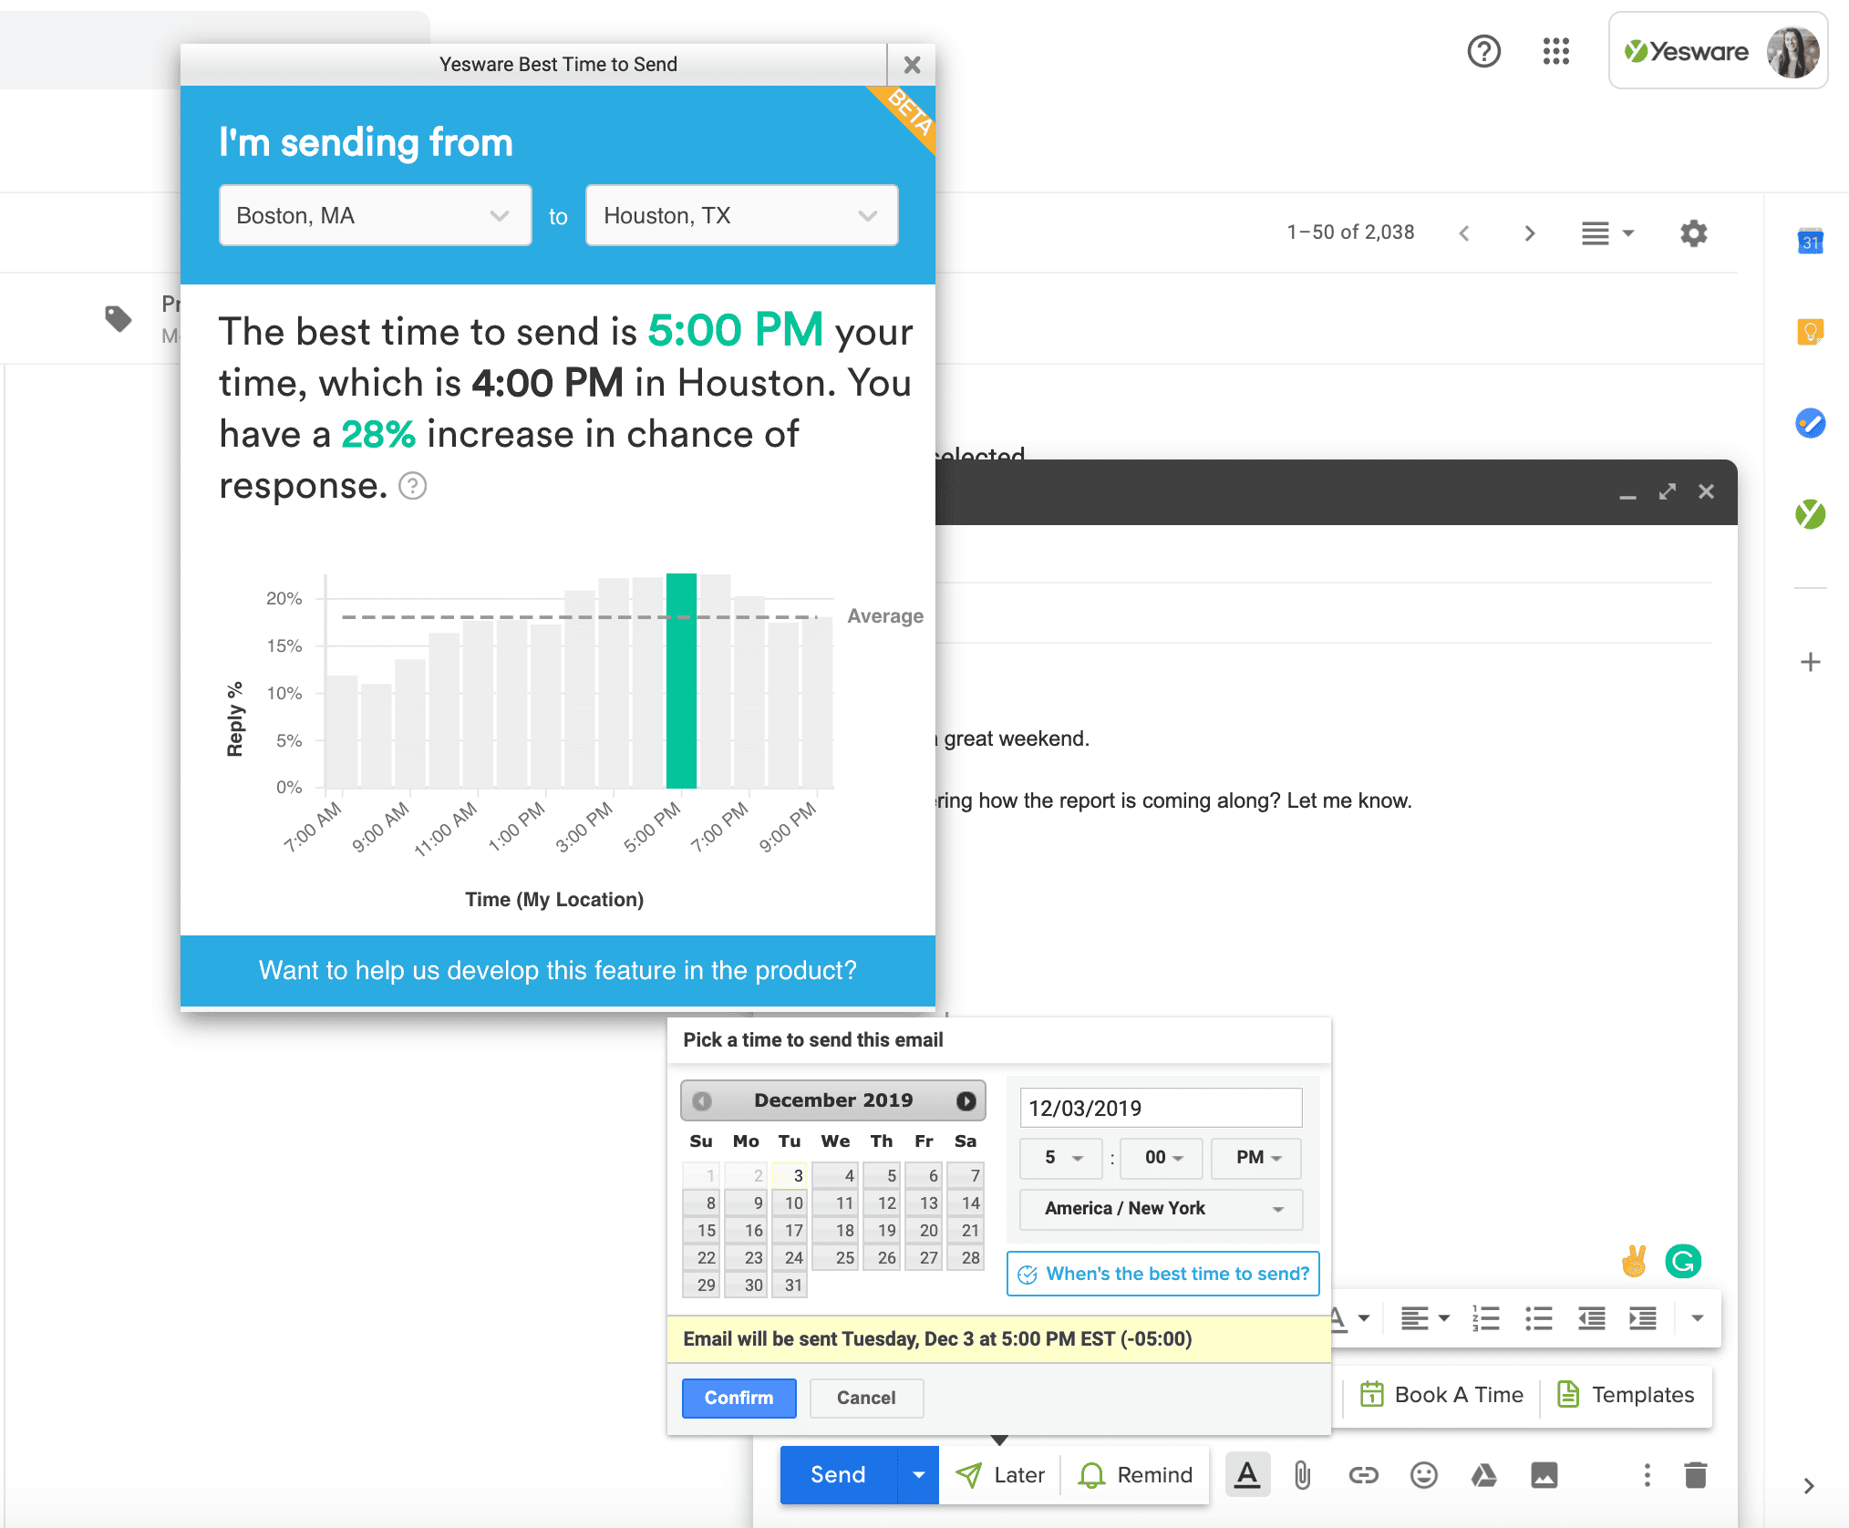Select December 18 in the calendar
Image resolution: width=1849 pixels, height=1528 pixels.
click(835, 1230)
